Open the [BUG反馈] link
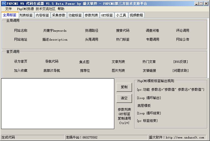Screen dimensions: 210x141 tap(181, 62)
